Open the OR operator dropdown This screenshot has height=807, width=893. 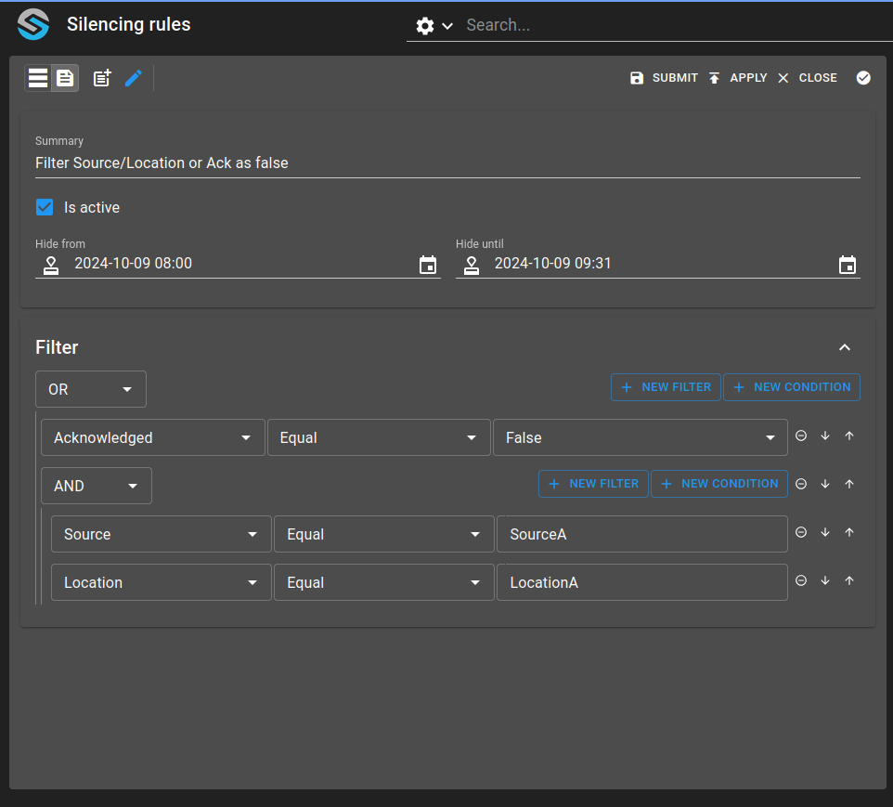coord(91,389)
